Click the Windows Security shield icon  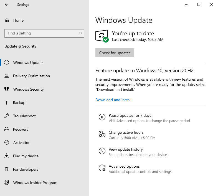pos(7,89)
